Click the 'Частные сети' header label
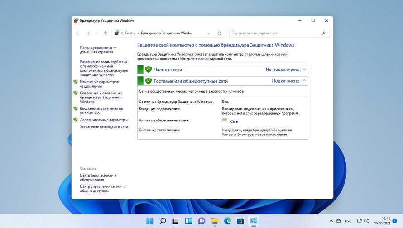Image resolution: width=403 pixels, height=228 pixels. 168,70
